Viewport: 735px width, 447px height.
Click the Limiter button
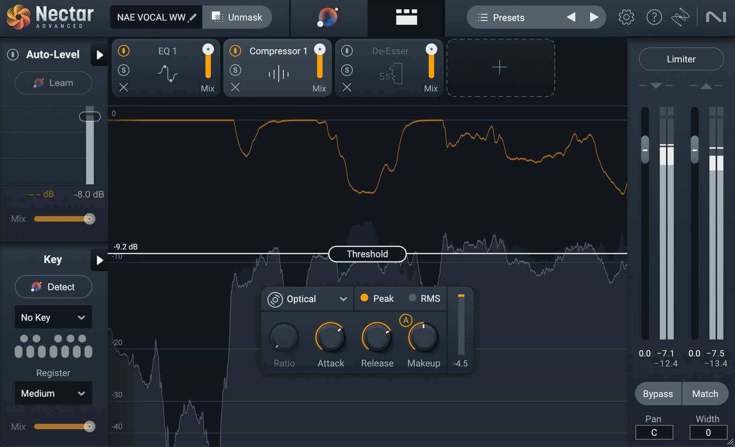point(681,59)
